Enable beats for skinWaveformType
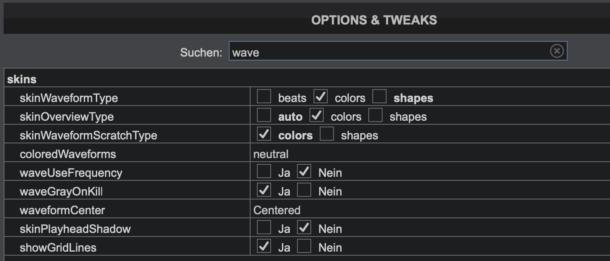The image size is (610, 261). pos(264,97)
